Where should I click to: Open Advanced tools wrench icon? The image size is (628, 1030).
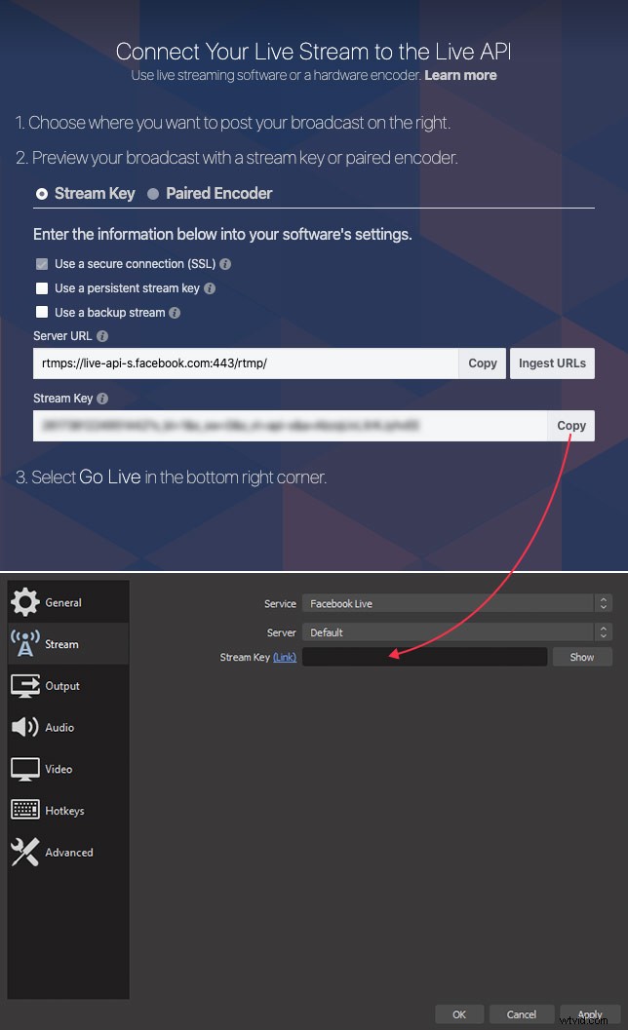click(x=25, y=852)
